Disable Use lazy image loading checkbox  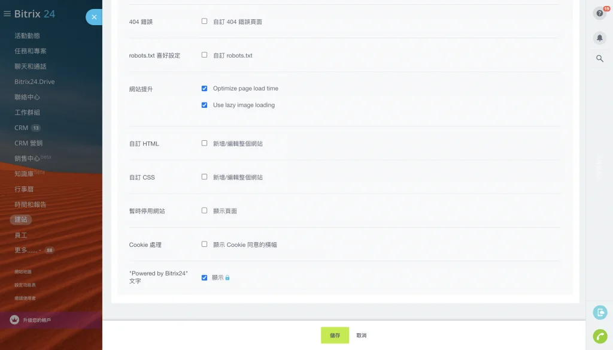[x=204, y=105]
